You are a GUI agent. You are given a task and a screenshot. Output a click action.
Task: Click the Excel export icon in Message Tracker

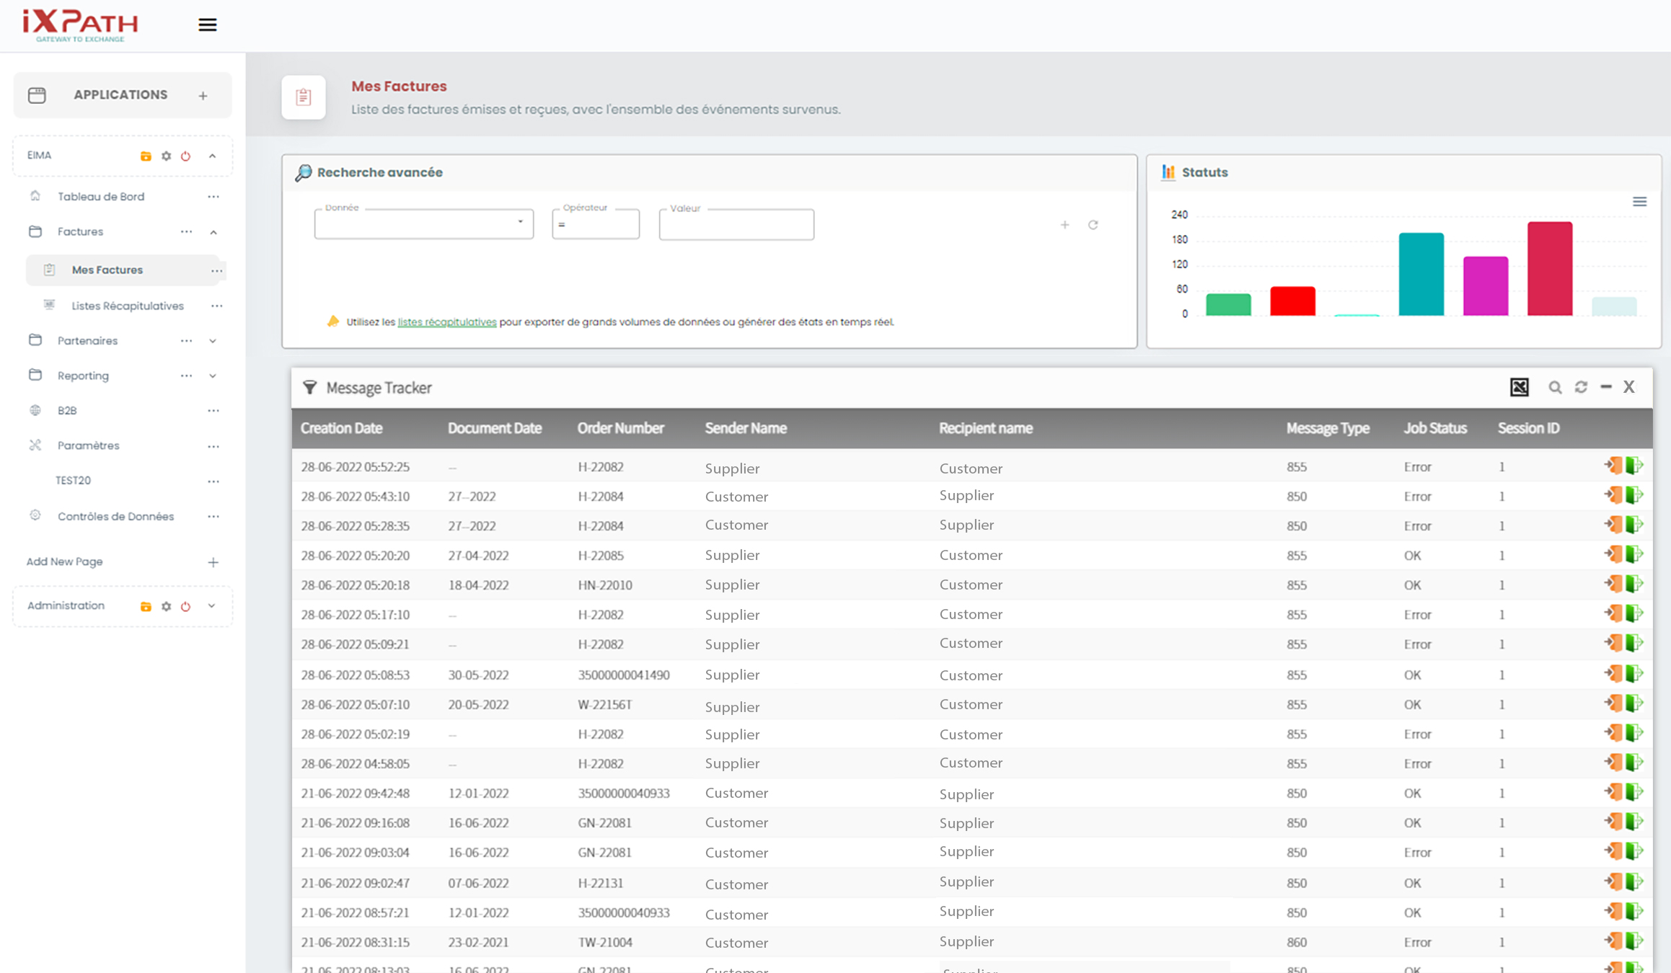[1519, 387]
